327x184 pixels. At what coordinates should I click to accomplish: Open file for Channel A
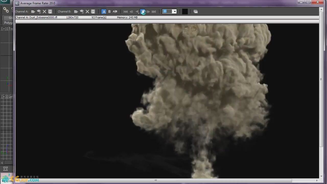click(33, 11)
